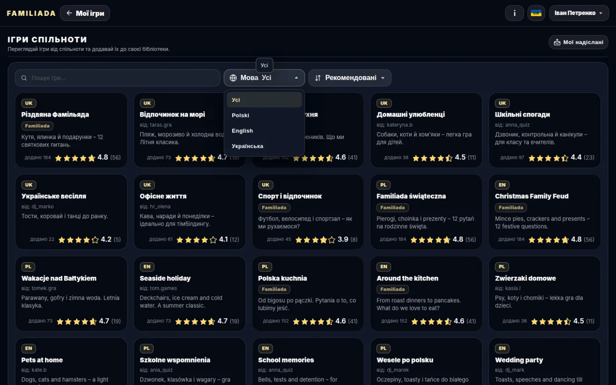Click the stars on Around the kitchen
This screenshot has height=385, width=616.
432,322
